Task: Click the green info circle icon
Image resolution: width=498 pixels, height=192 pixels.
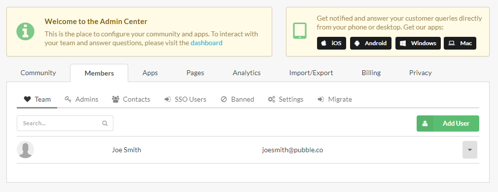Action: [x=26, y=31]
